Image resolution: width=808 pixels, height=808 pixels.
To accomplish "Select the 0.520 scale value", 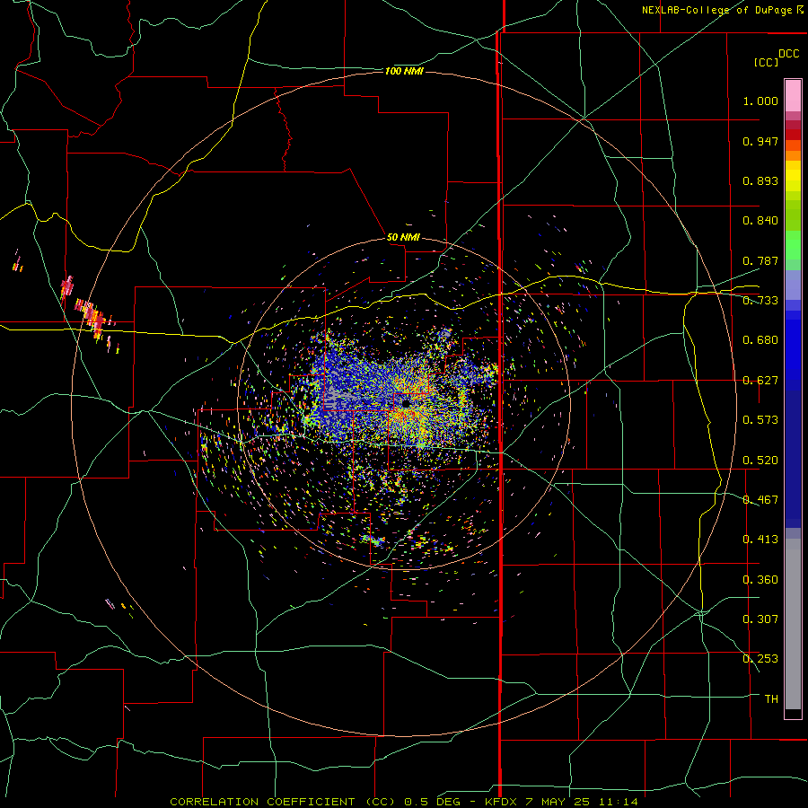I will point(760,461).
